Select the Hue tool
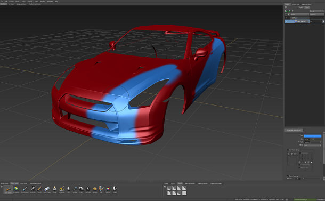The width and height of the screenshot is (325, 201). click(x=101, y=189)
